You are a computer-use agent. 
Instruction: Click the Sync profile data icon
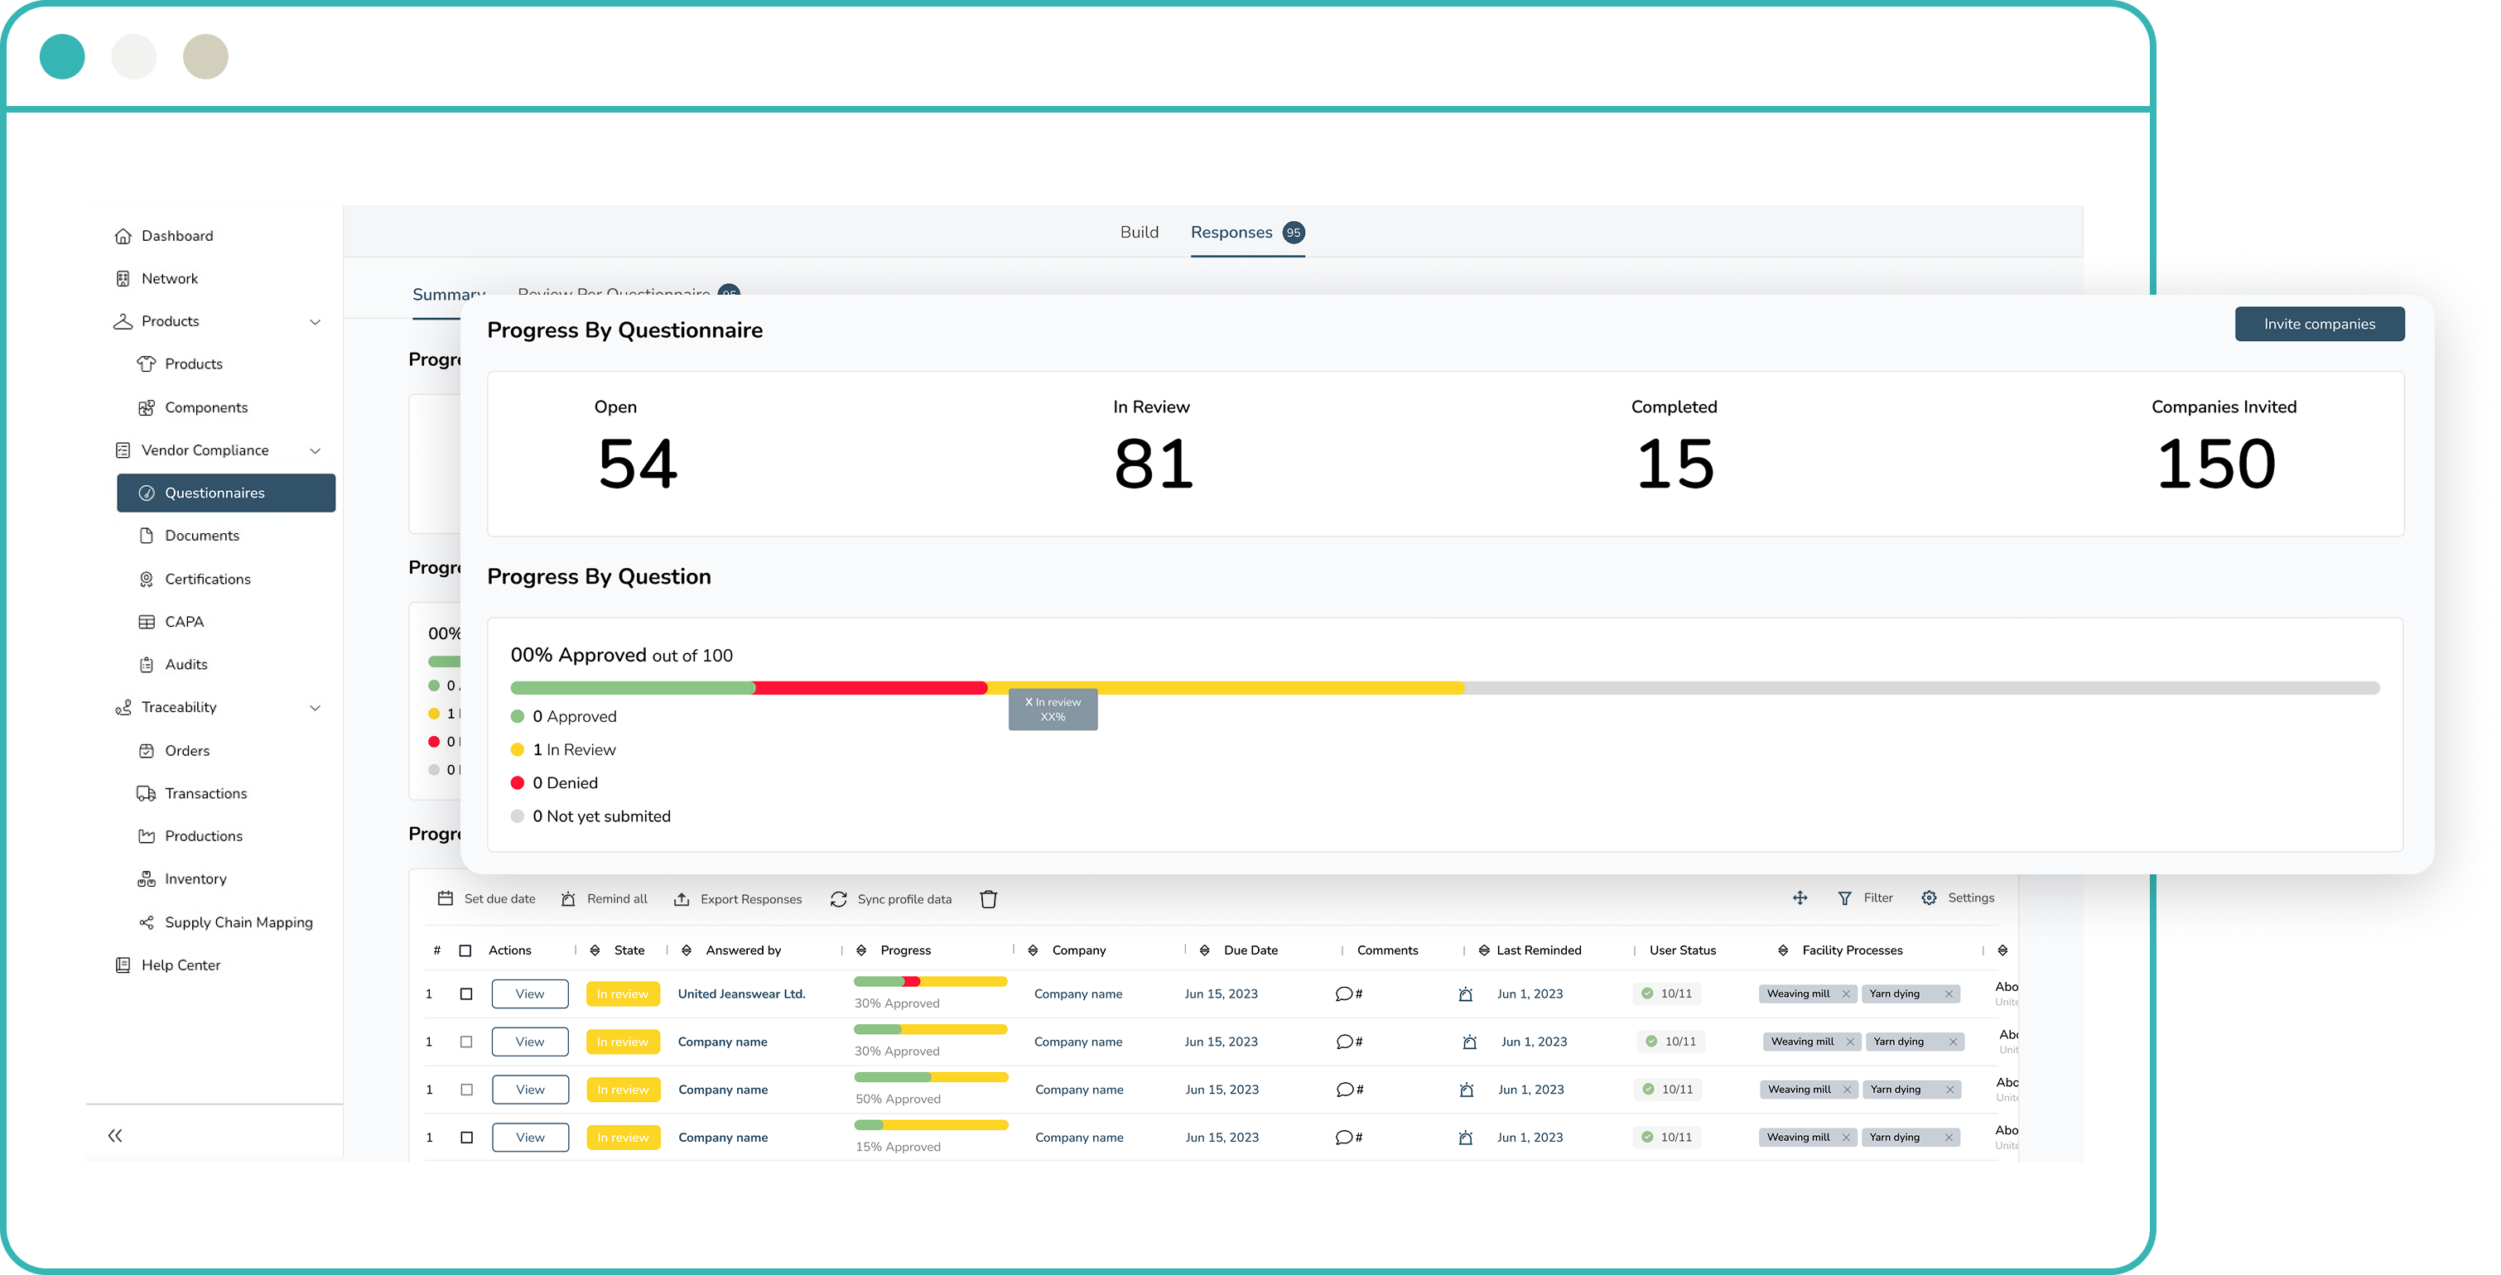839,898
